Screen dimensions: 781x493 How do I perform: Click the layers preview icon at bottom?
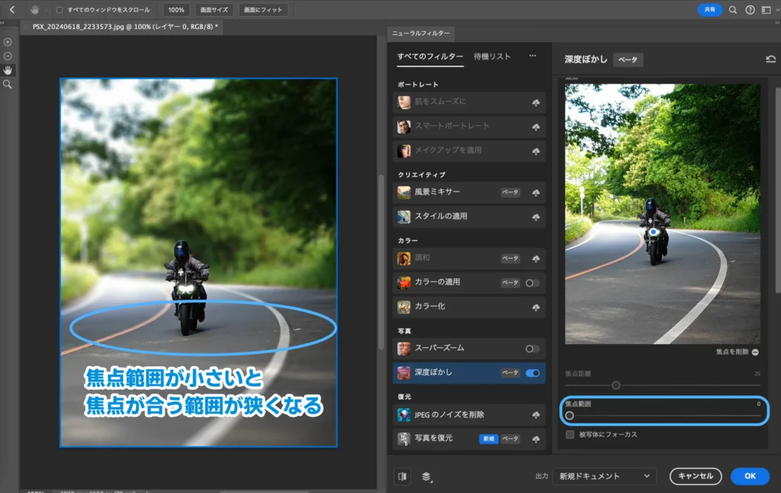tap(426, 476)
